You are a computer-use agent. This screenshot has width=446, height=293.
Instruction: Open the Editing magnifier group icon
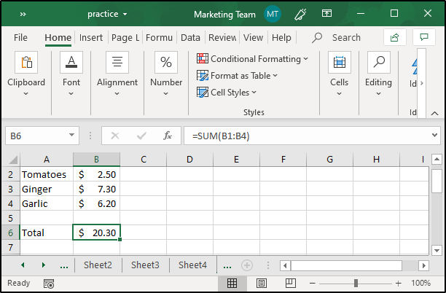pyautogui.click(x=378, y=62)
